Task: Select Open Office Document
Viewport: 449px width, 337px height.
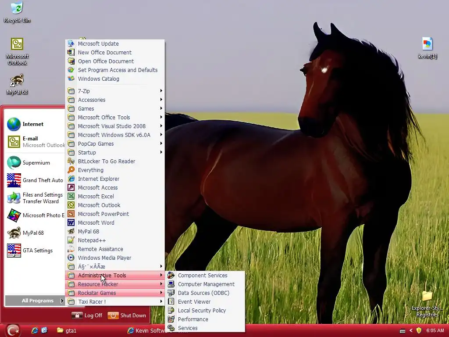Action: (115, 61)
